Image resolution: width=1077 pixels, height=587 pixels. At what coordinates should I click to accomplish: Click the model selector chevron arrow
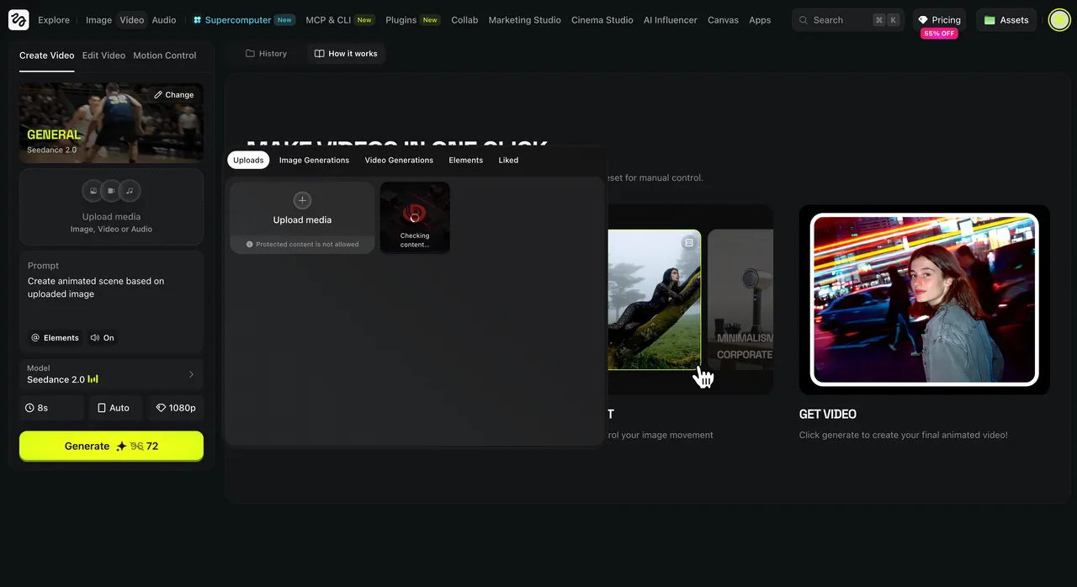pos(191,374)
